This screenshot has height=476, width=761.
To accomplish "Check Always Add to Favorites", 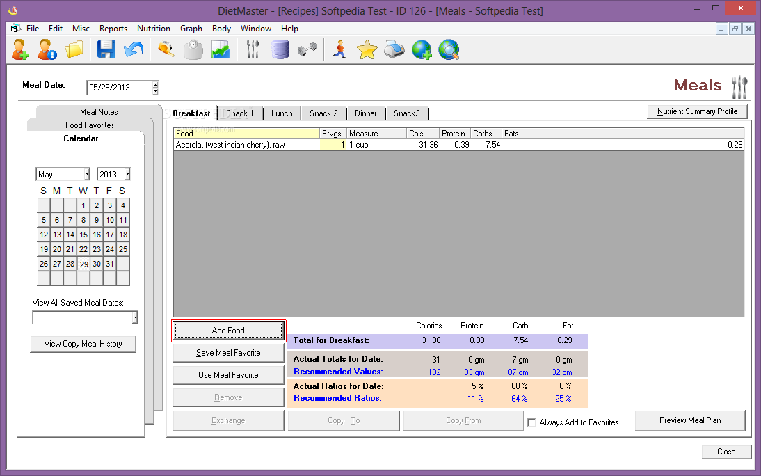I will click(531, 422).
